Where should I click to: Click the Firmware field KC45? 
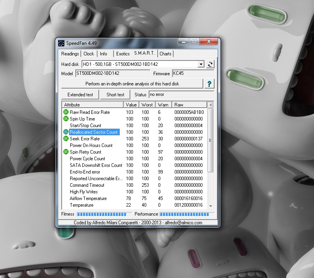pyautogui.click(x=193, y=73)
